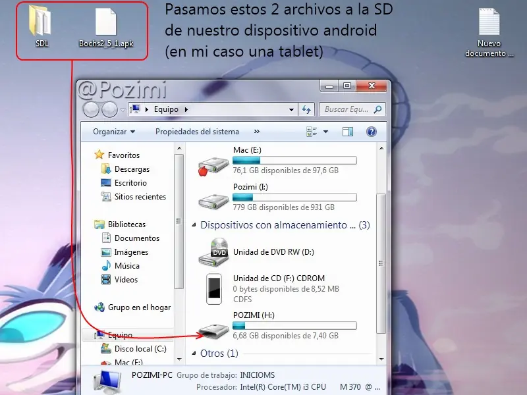Go back with the Back arrow button
This screenshot has width=527, height=395.
(x=91, y=109)
